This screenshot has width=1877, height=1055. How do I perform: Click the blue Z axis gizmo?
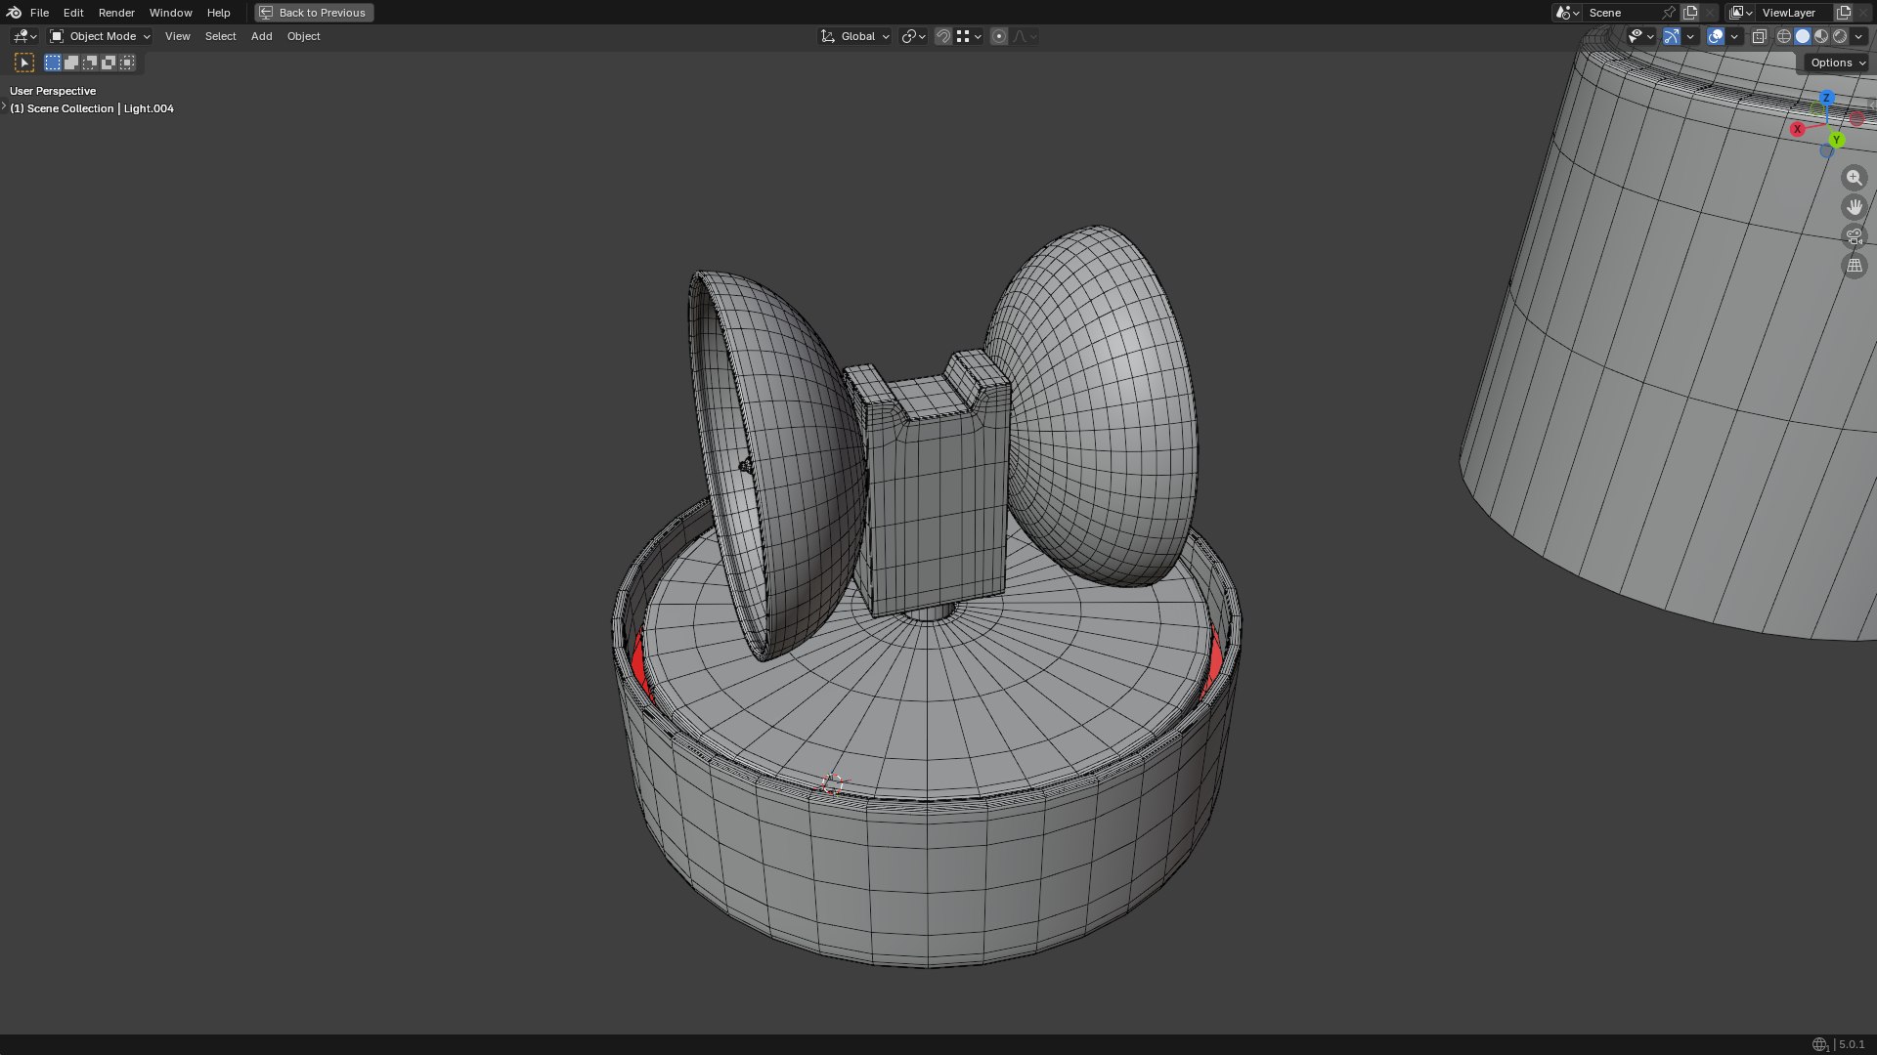click(x=1826, y=99)
